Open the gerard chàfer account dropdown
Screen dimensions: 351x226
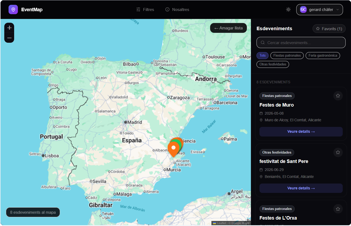[320, 10]
